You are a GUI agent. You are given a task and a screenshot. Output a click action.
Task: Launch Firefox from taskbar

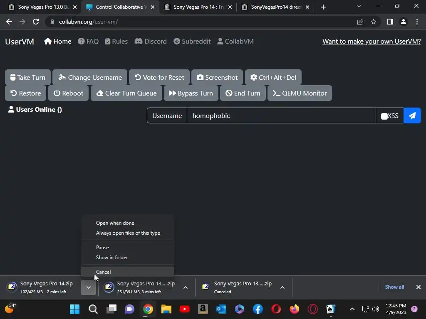pos(295,309)
